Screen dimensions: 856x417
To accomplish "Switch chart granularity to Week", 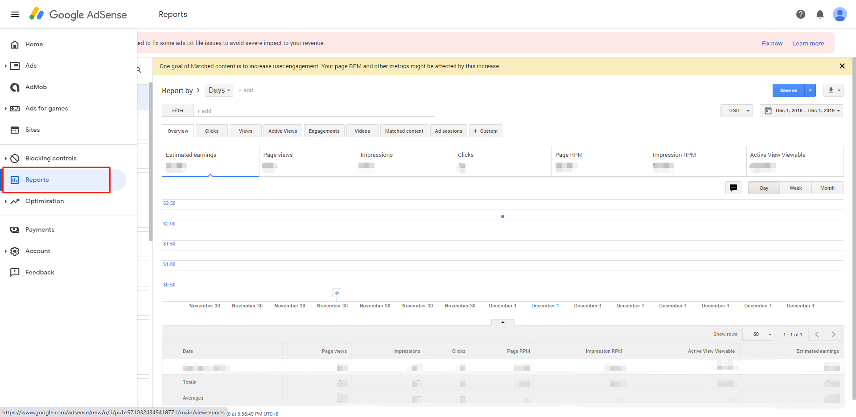I will [x=795, y=188].
